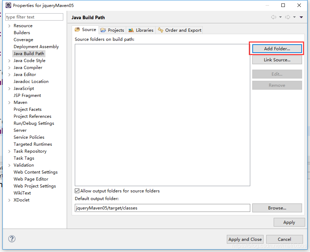The height and width of the screenshot is (252, 310).
Task: Expand the JavaScript node
Action: (9, 89)
